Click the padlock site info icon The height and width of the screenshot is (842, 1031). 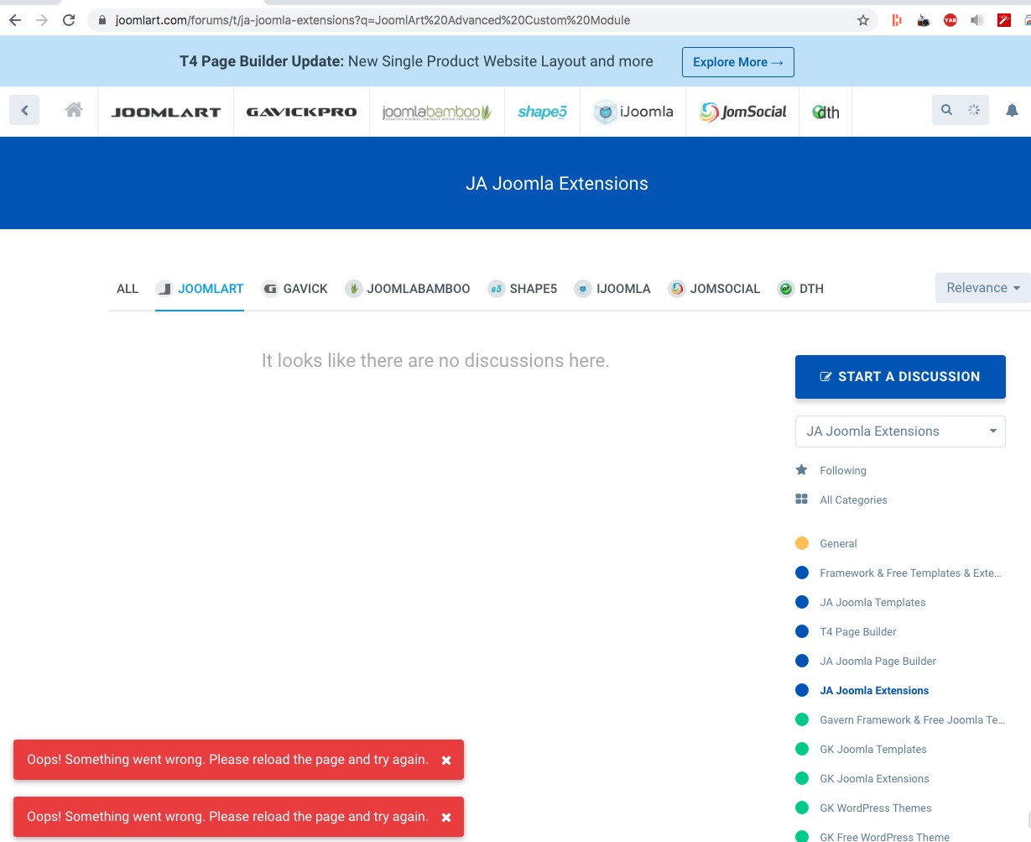click(x=102, y=20)
